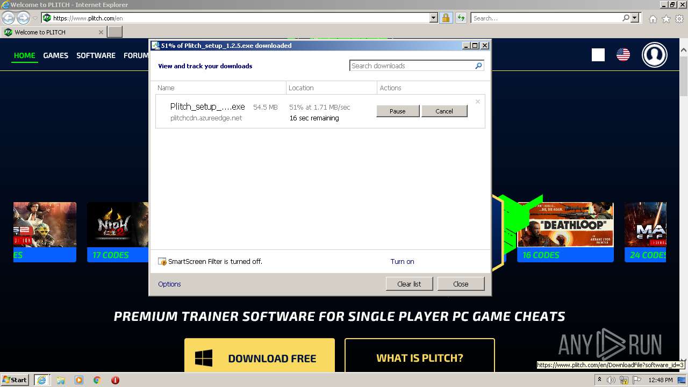This screenshot has height=387, width=688.
Task: Open the DEATHLOOP game thumbnail
Action: coord(565,225)
